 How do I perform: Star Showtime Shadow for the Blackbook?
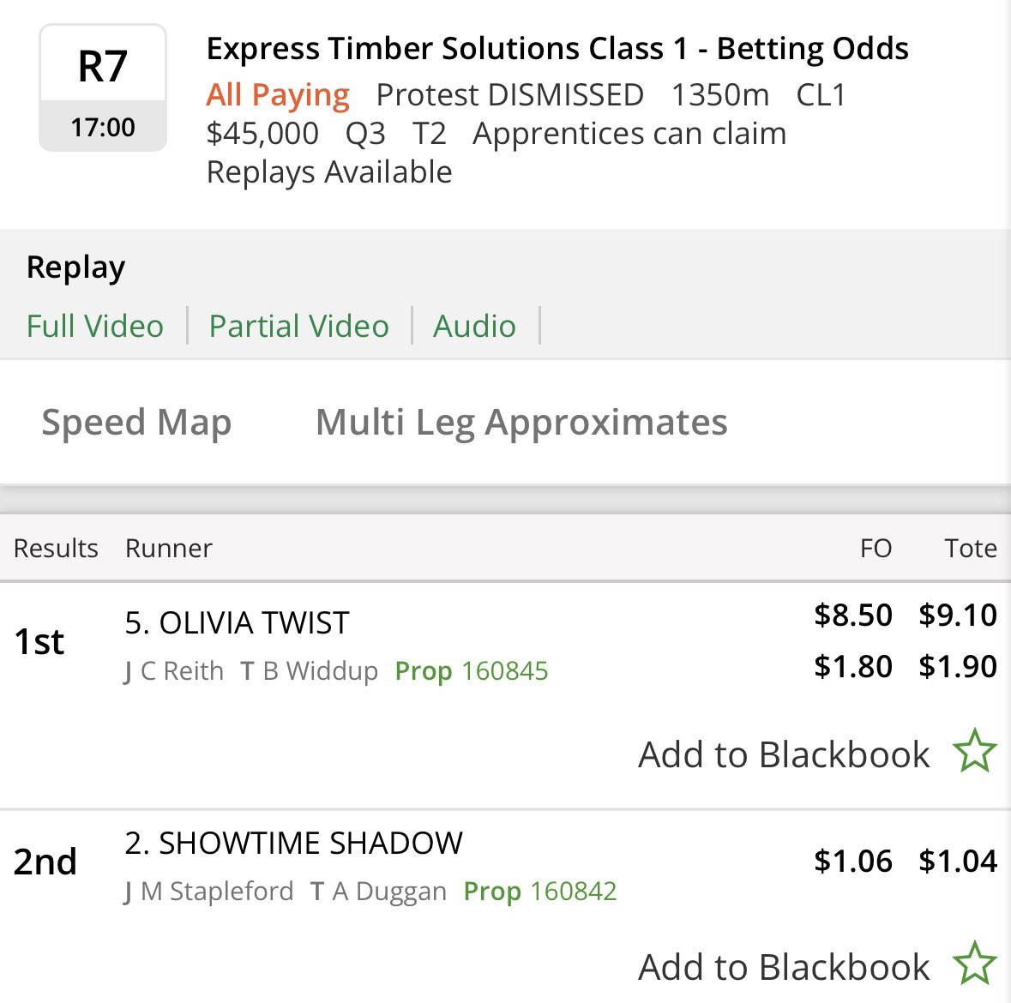coord(975,964)
